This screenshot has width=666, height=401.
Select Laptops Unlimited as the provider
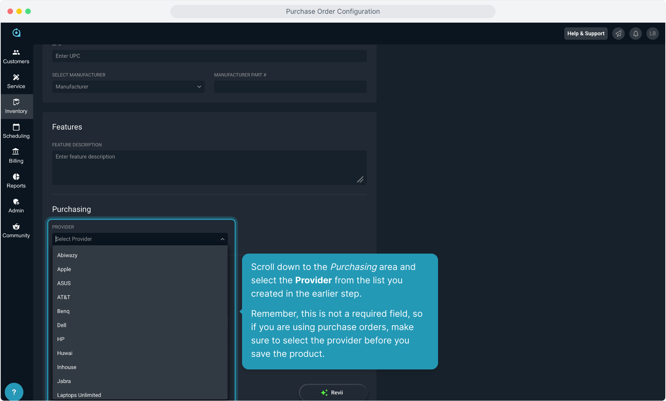tap(140, 395)
